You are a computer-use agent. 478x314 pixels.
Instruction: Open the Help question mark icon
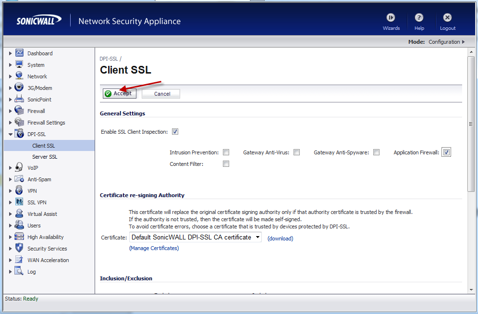tap(419, 18)
